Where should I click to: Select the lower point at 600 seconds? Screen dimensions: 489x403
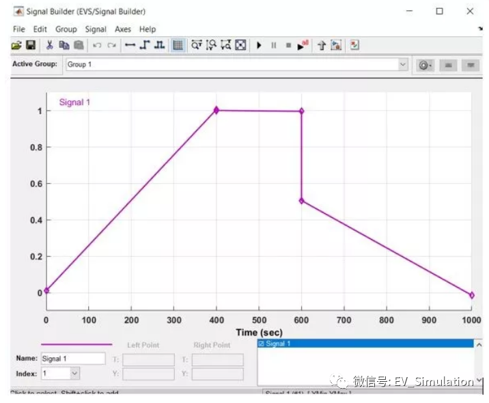[302, 201]
